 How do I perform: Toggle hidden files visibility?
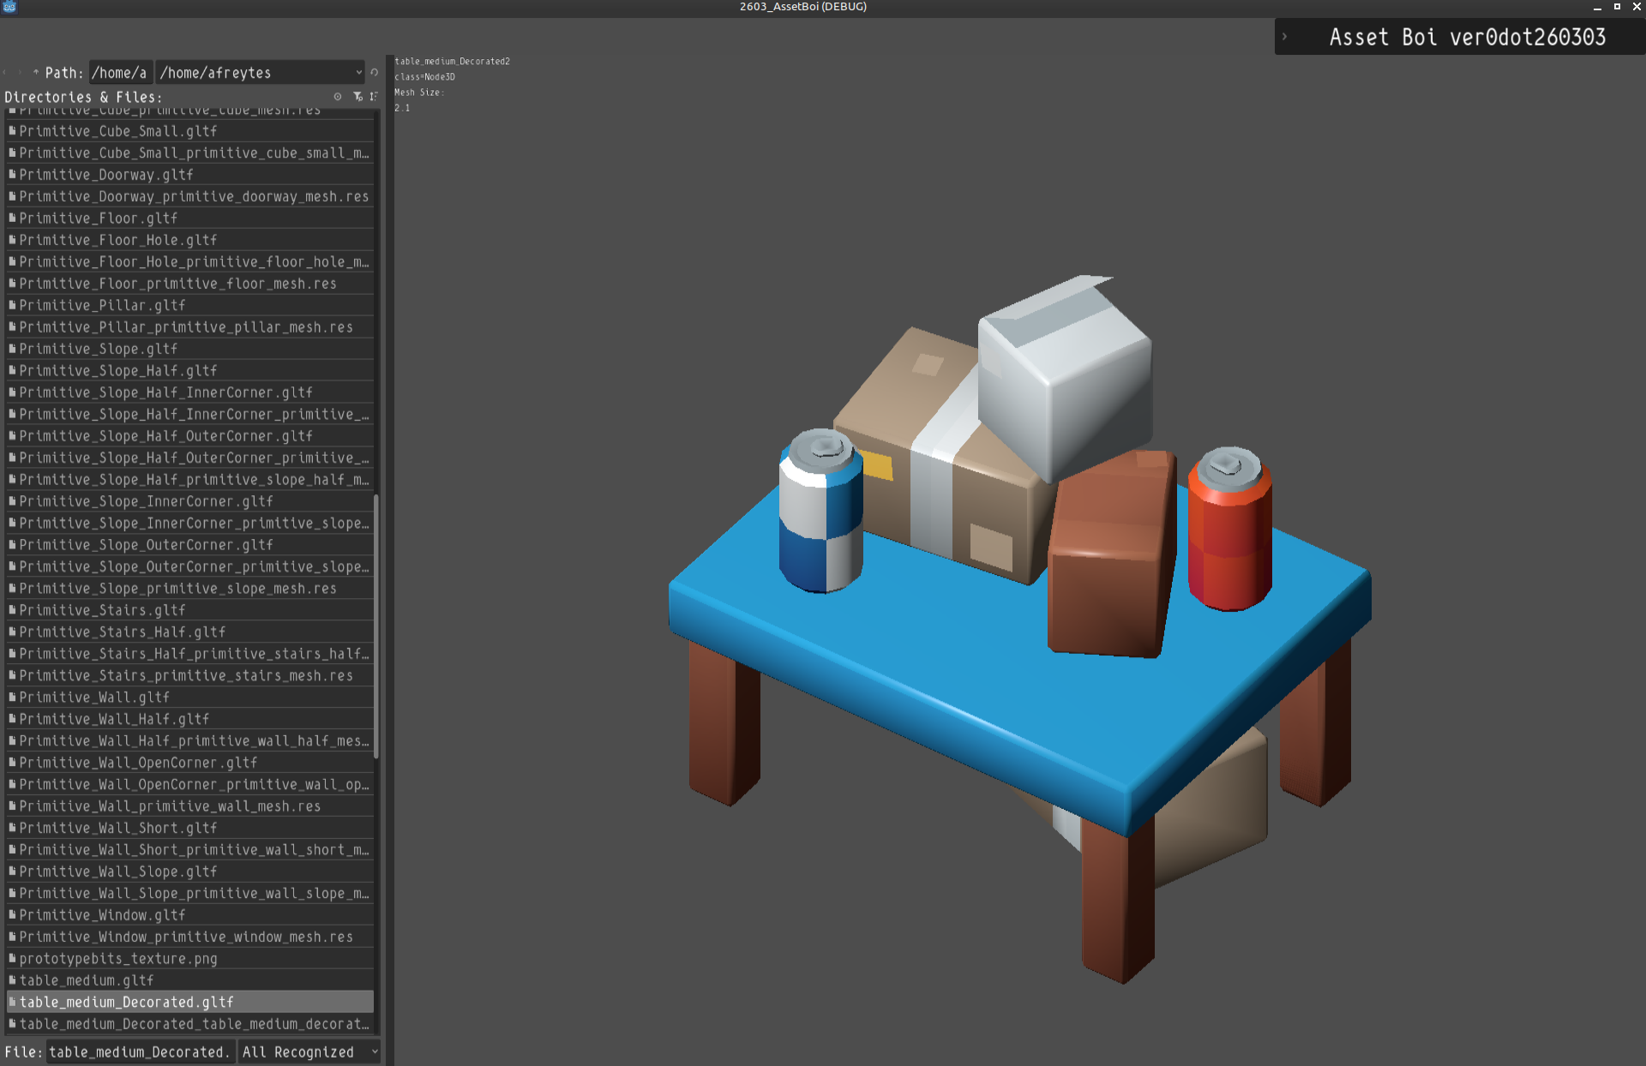coord(338,97)
